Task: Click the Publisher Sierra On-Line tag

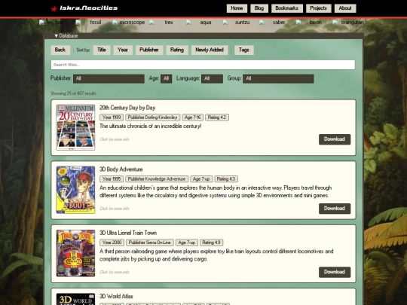Action: (150, 242)
